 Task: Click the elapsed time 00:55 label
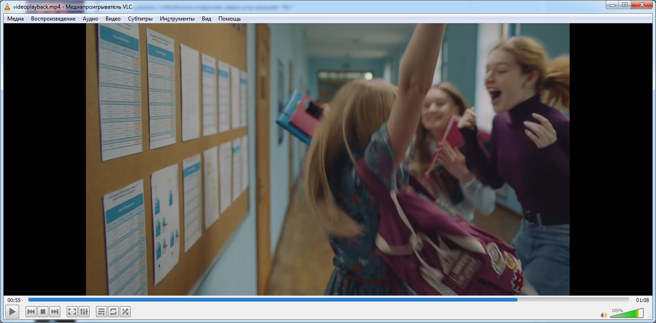tap(14, 300)
